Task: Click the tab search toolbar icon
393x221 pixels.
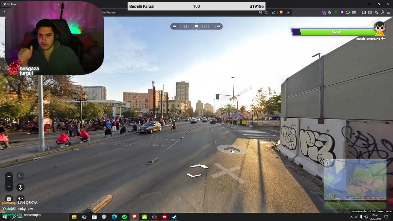Action: (354, 12)
